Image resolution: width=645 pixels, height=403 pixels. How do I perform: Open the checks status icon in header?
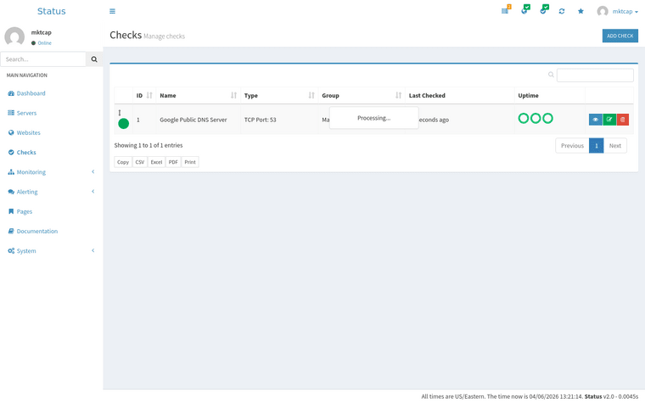(x=544, y=10)
